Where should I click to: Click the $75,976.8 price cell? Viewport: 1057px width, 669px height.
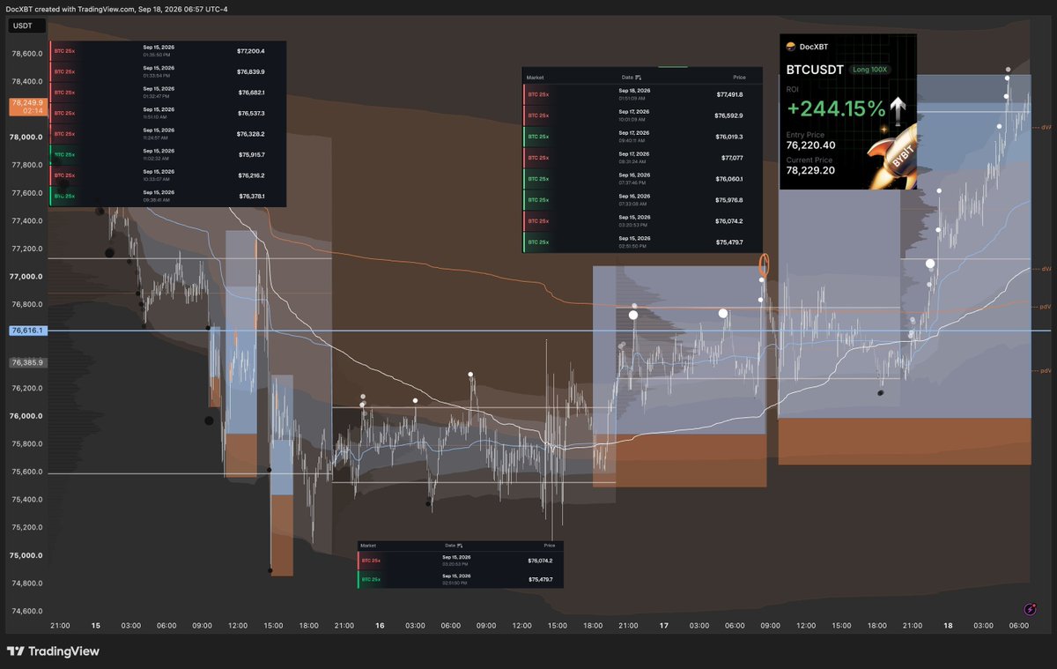pos(729,200)
